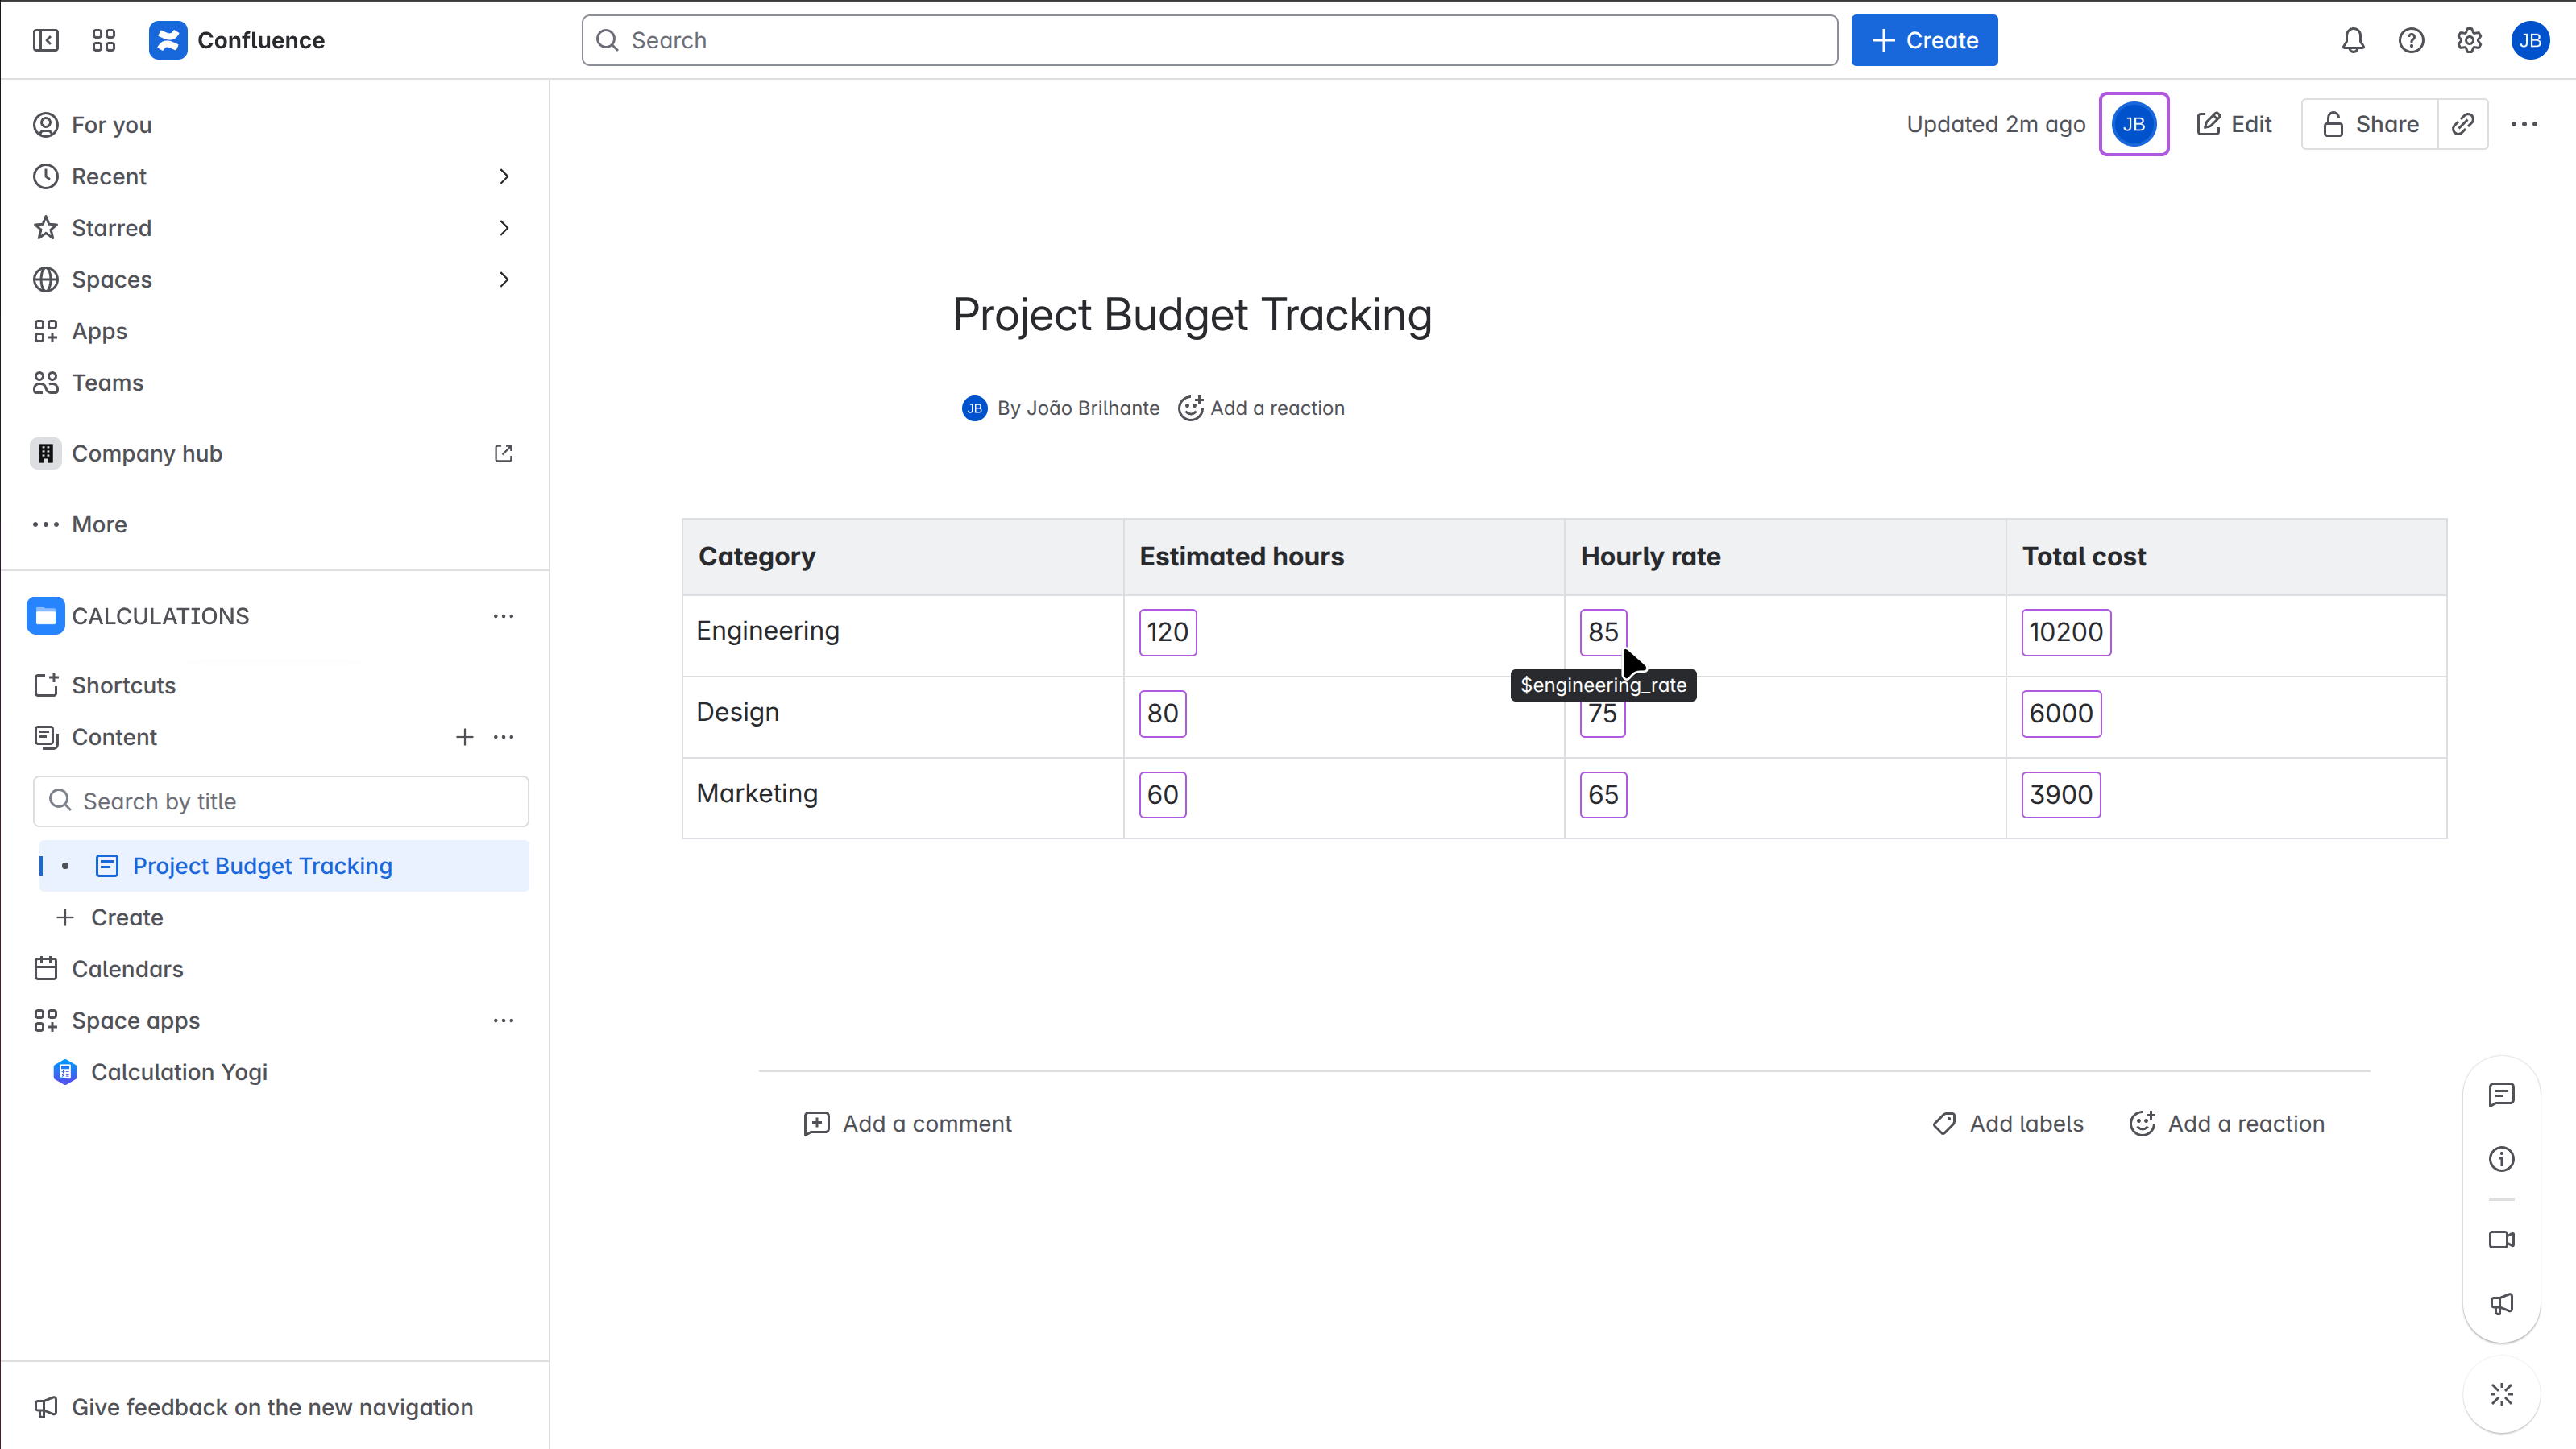Open the notifications bell

point(2353,40)
